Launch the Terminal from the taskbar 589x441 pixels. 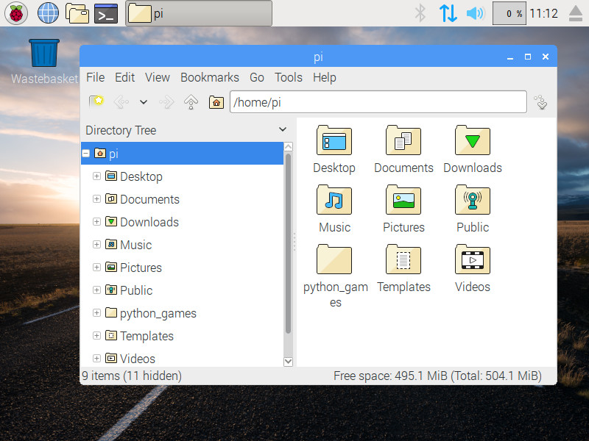[x=106, y=13]
